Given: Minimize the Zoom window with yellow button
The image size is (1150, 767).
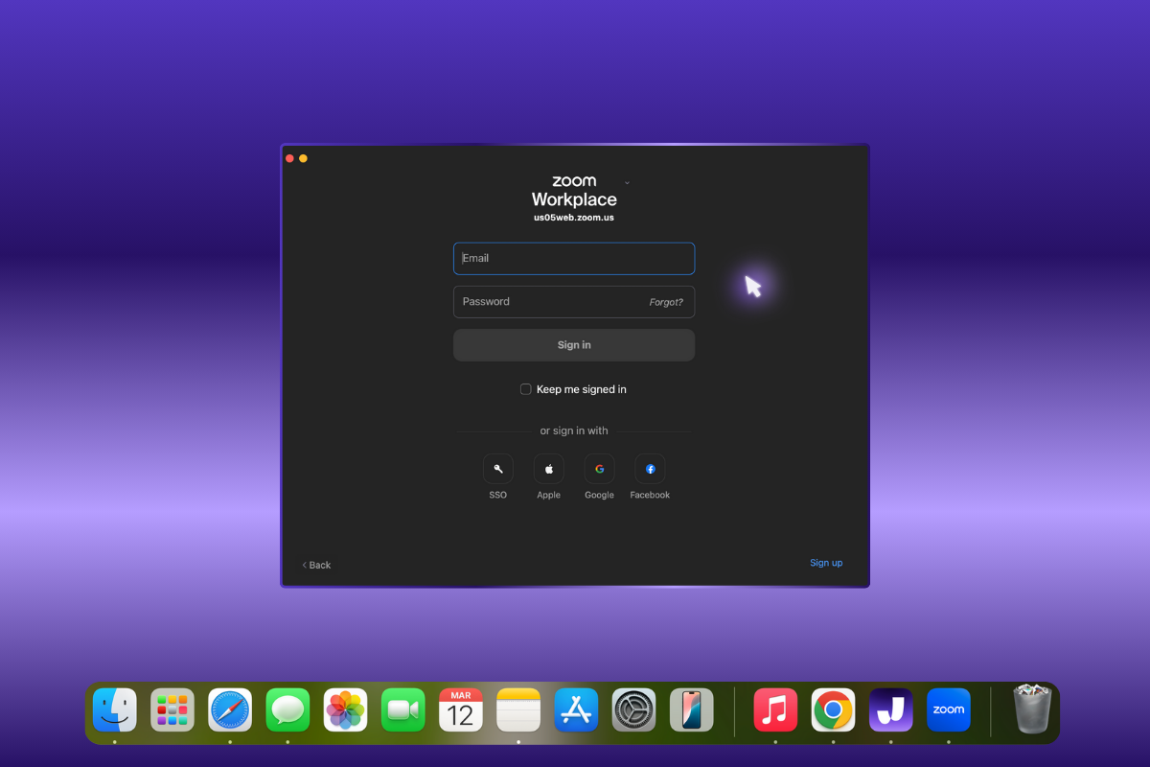Looking at the screenshot, I should 303,158.
